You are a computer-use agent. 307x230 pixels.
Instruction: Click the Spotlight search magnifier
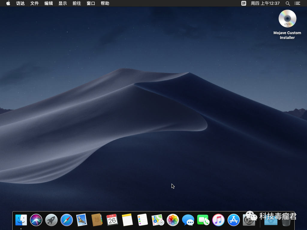[x=288, y=3]
